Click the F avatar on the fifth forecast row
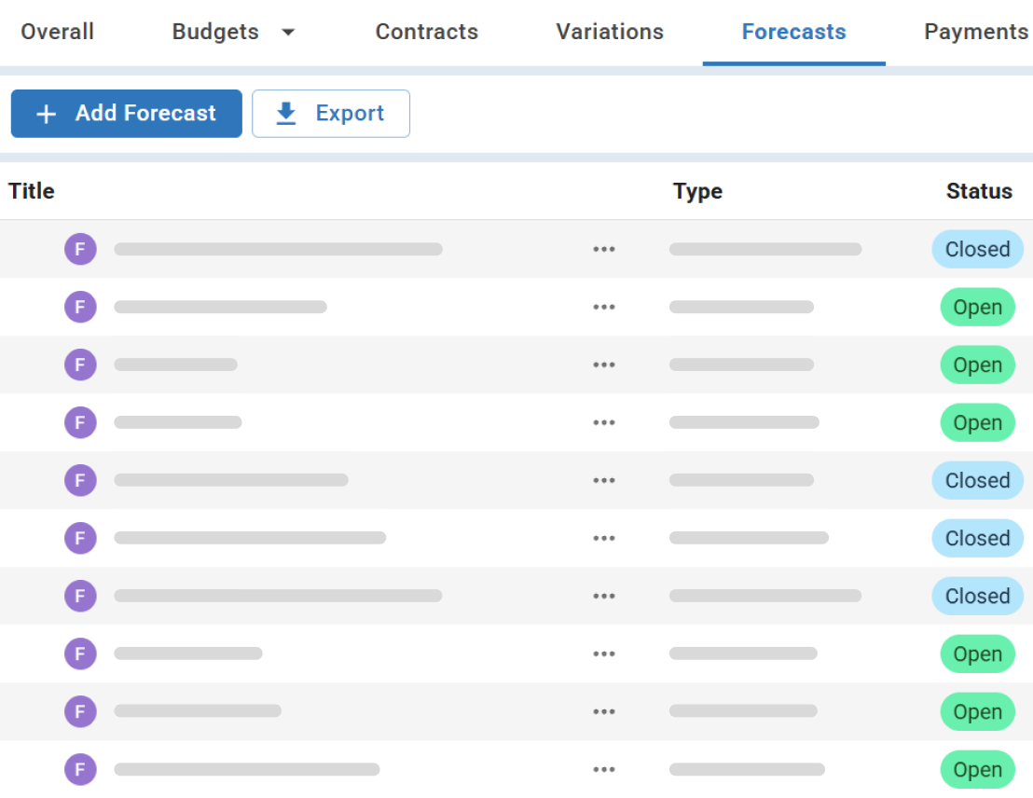 [80, 480]
